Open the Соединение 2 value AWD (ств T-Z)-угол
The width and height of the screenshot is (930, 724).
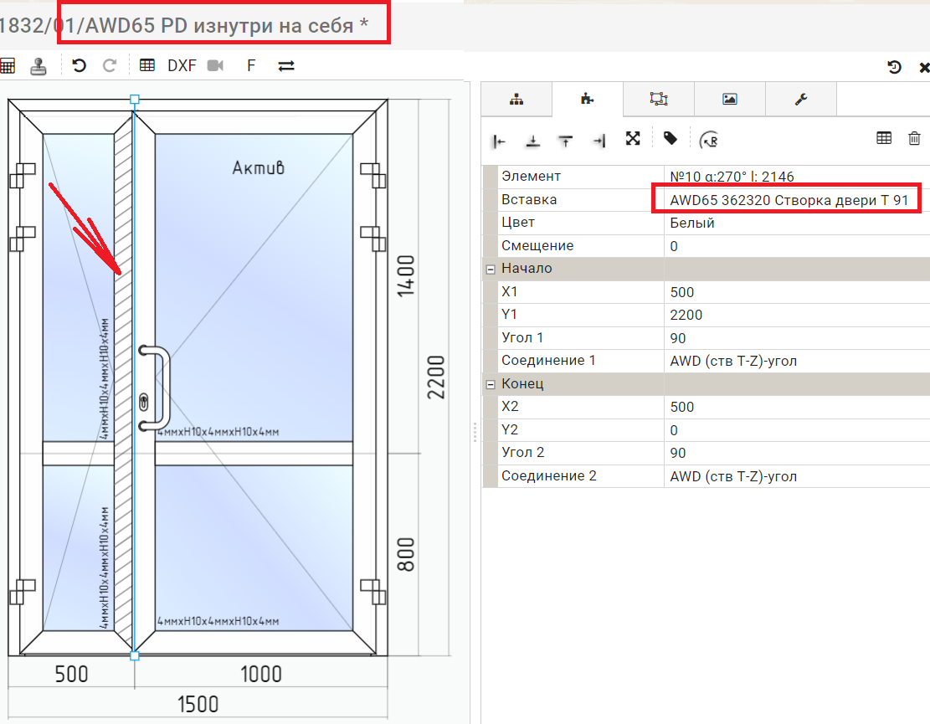(x=797, y=476)
